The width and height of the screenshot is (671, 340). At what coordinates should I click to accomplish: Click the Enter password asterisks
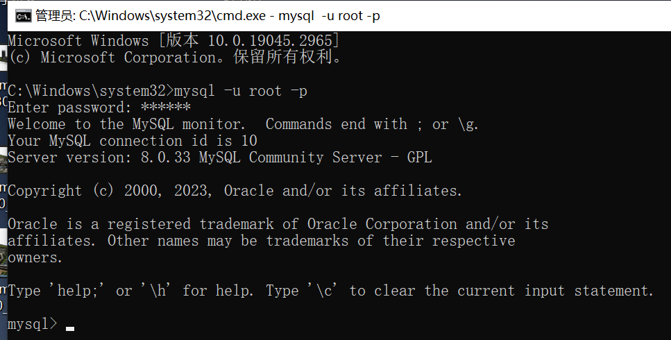(x=166, y=107)
